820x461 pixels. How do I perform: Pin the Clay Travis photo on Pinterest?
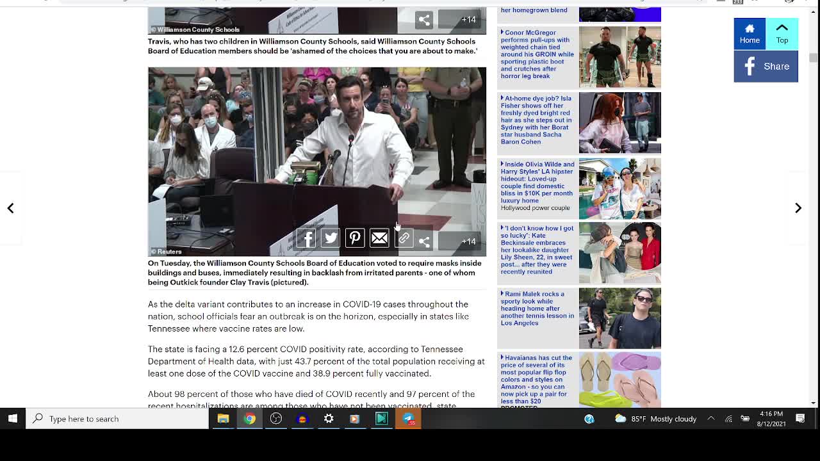coord(355,238)
